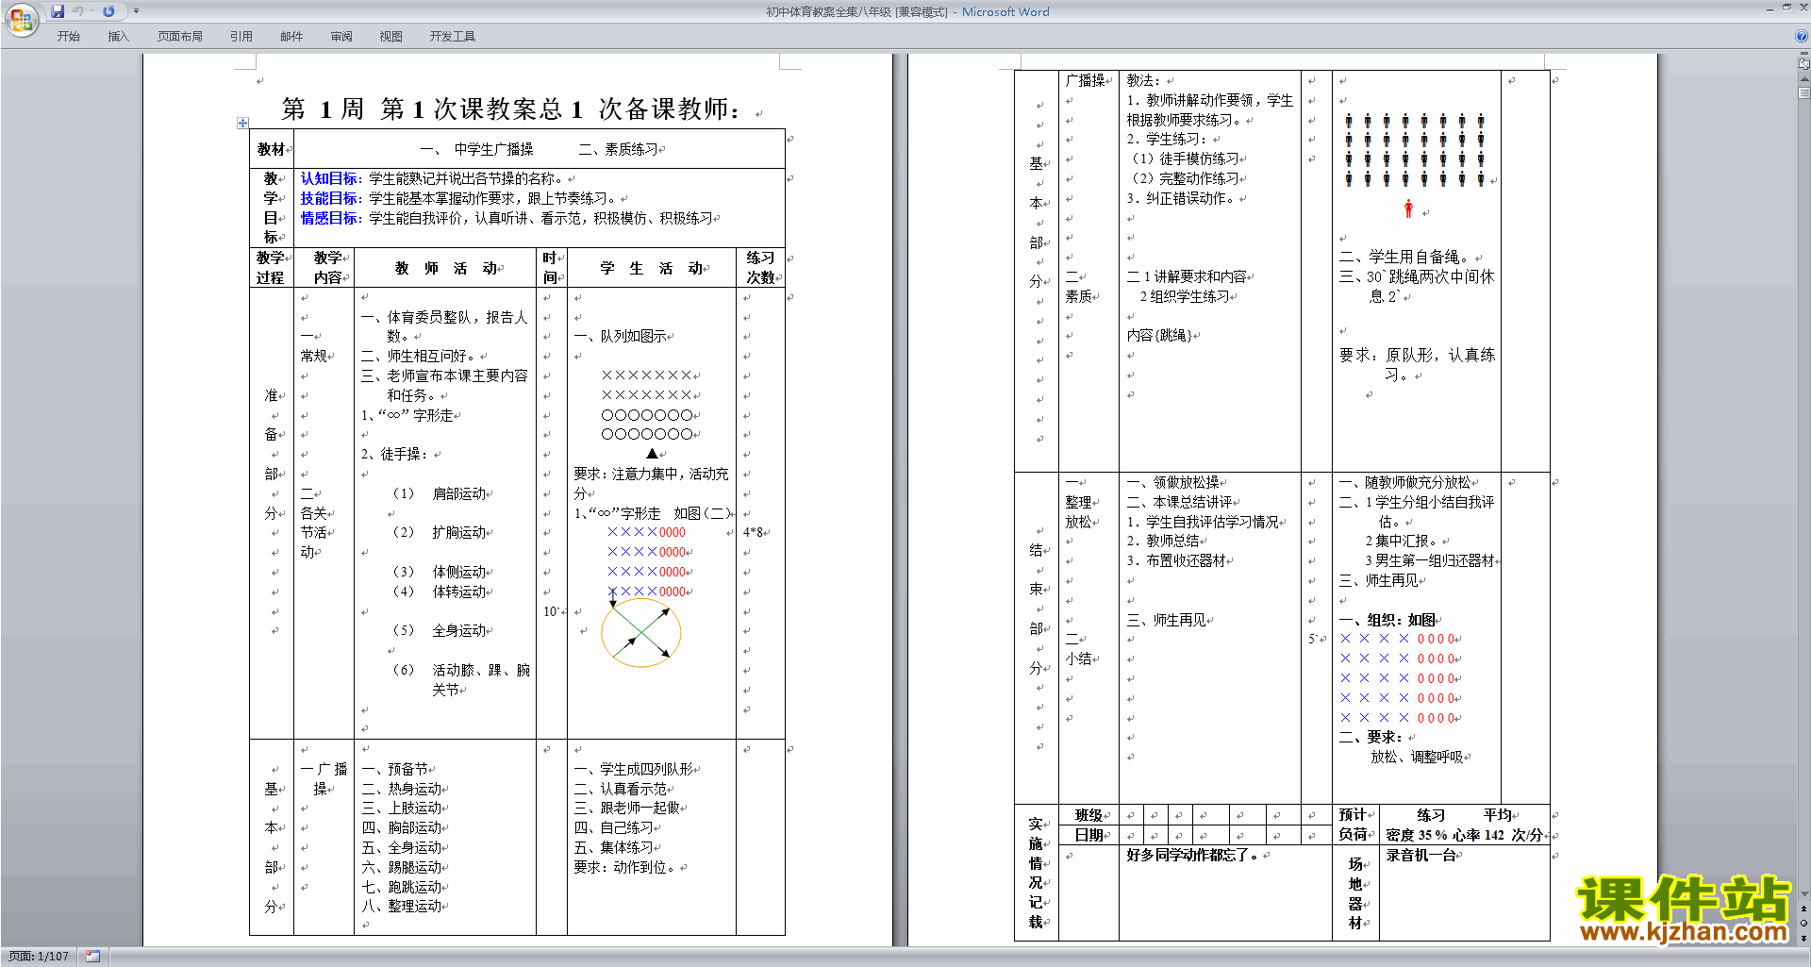The width and height of the screenshot is (1811, 967).
Task: Click the blue Word Help icon
Action: pos(1802,36)
